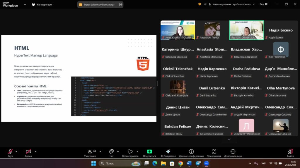The height and width of the screenshot is (168, 300).
Task: Open Wi-Fi network settings in tray
Action: click(271, 163)
